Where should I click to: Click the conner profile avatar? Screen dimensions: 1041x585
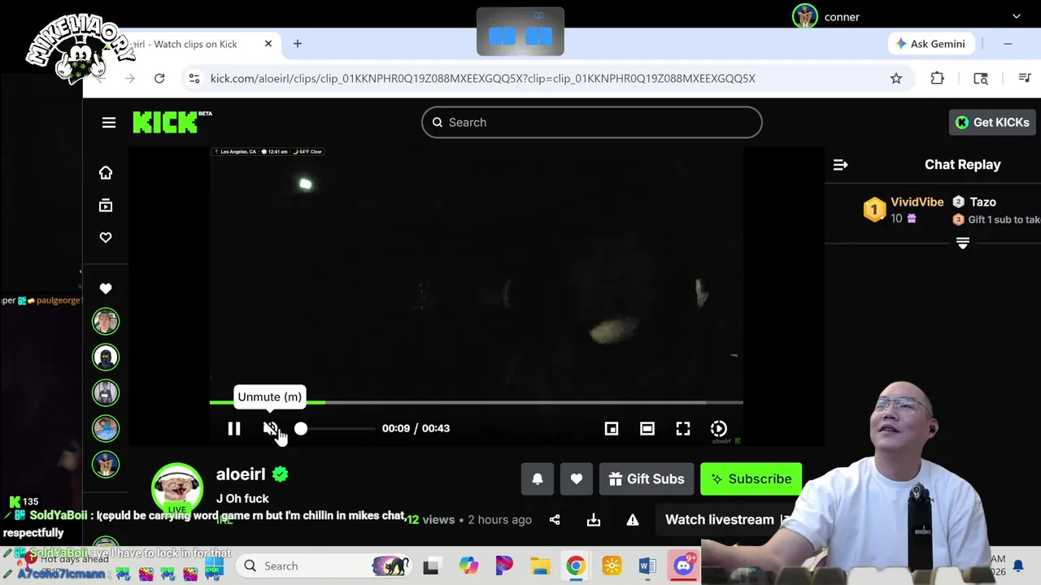click(805, 16)
